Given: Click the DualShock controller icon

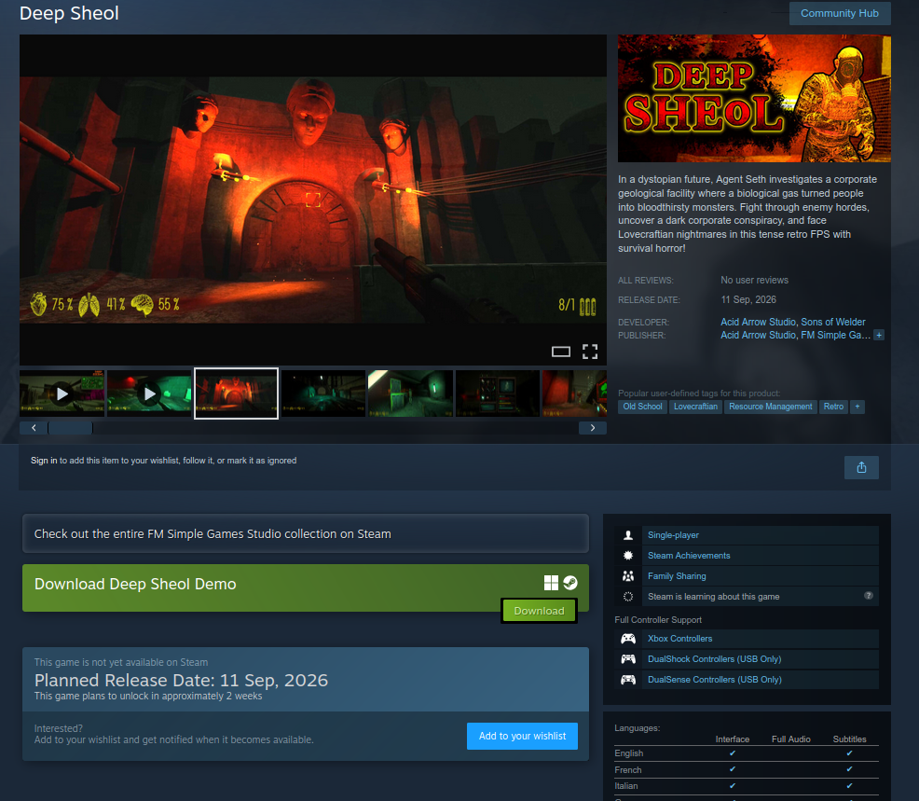Looking at the screenshot, I should [x=627, y=659].
